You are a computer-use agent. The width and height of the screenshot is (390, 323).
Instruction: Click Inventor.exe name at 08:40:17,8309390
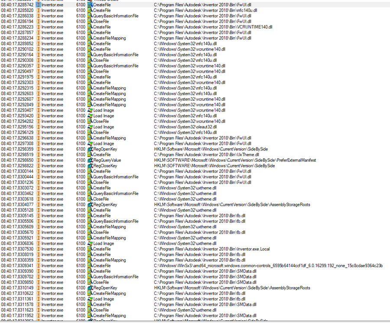point(52,271)
